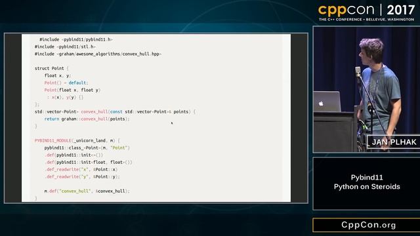Click the 'float x, y;' line
The height and width of the screenshot is (236, 420).
[58, 75]
